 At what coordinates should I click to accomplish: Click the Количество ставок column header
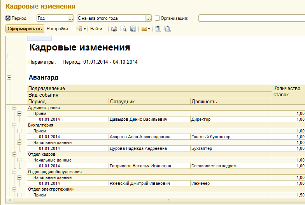[x=289, y=95]
